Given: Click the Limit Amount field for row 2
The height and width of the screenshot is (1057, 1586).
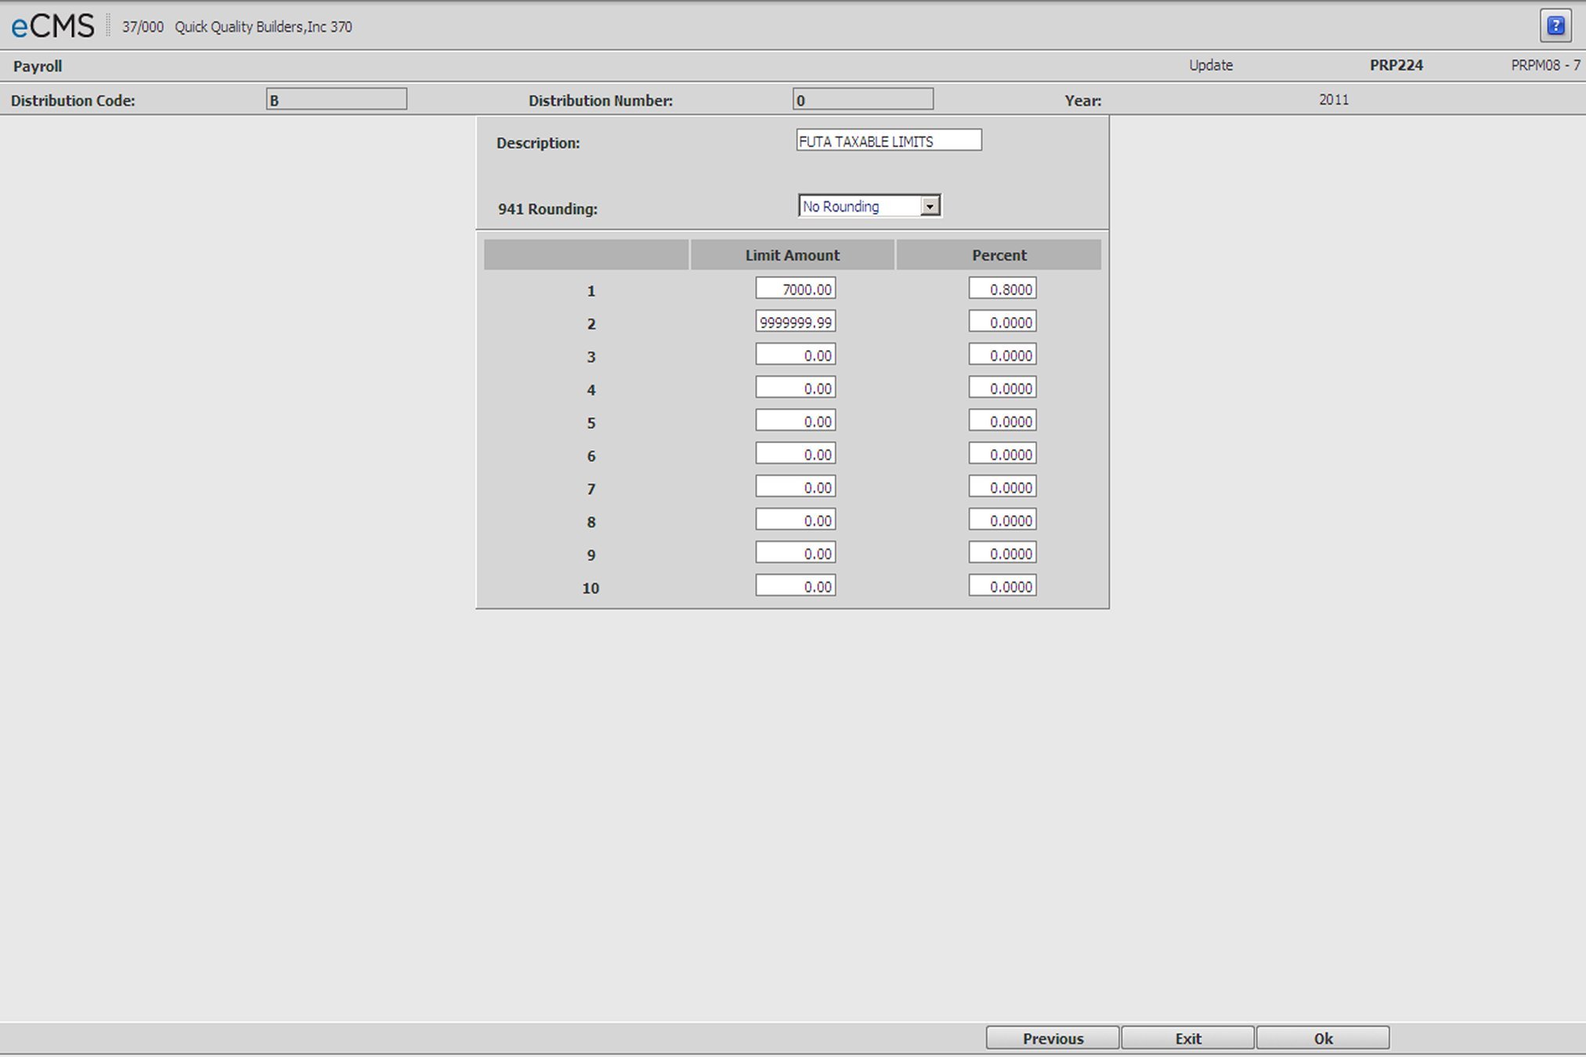Looking at the screenshot, I should tap(793, 322).
